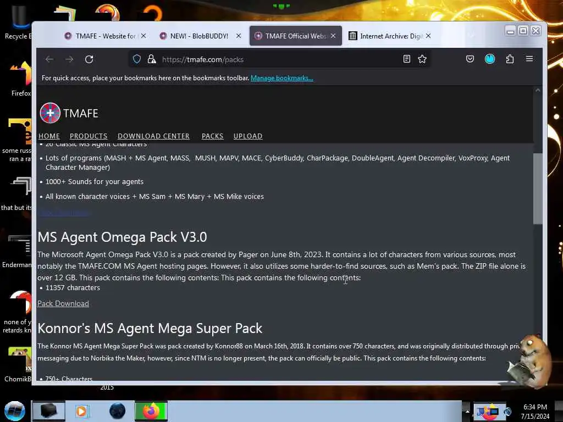Switch to the Internet Archive tab
This screenshot has width=563, height=422.
[x=389, y=36]
